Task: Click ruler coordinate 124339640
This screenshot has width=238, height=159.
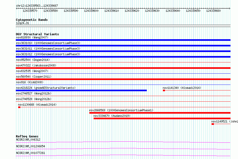Action: [173, 11]
